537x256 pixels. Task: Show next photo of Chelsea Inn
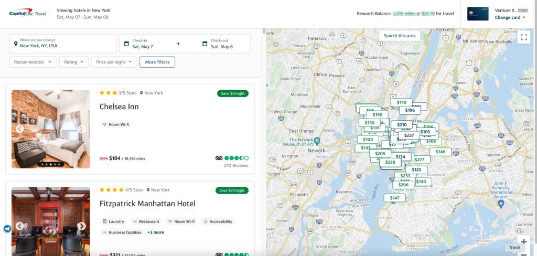[81, 129]
